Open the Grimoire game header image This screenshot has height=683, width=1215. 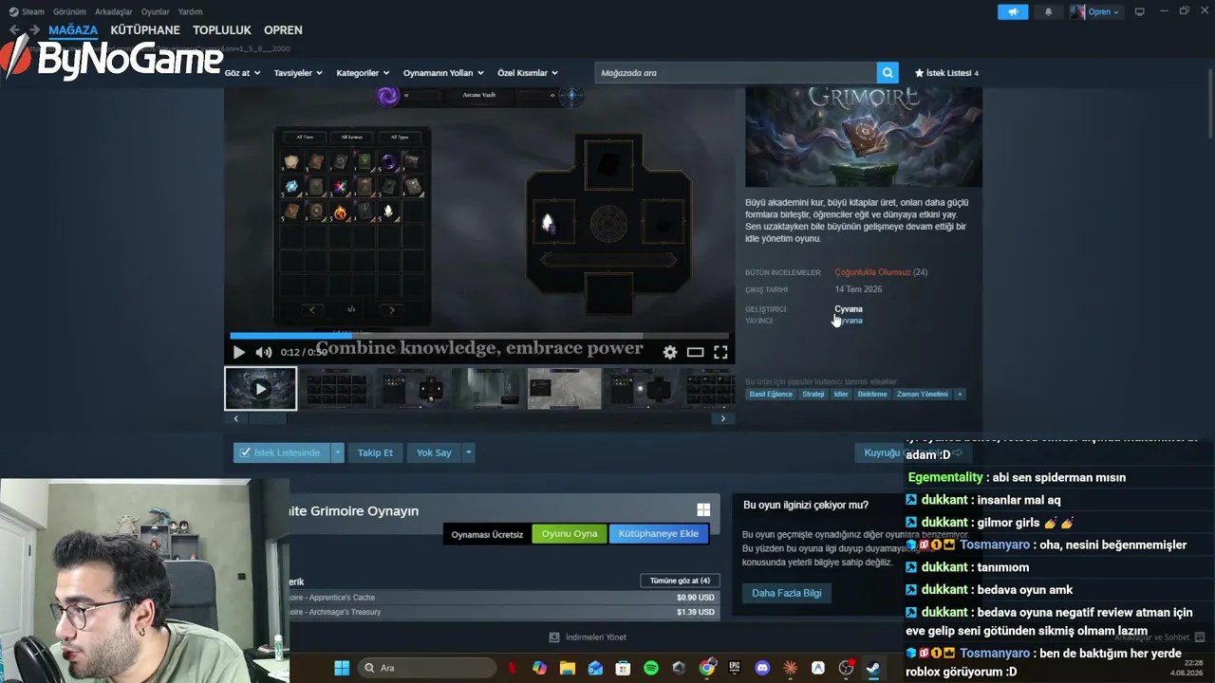[x=864, y=138]
